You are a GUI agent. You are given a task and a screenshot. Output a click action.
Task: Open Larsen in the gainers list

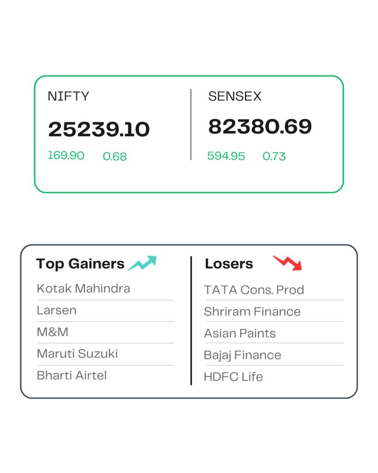click(57, 310)
